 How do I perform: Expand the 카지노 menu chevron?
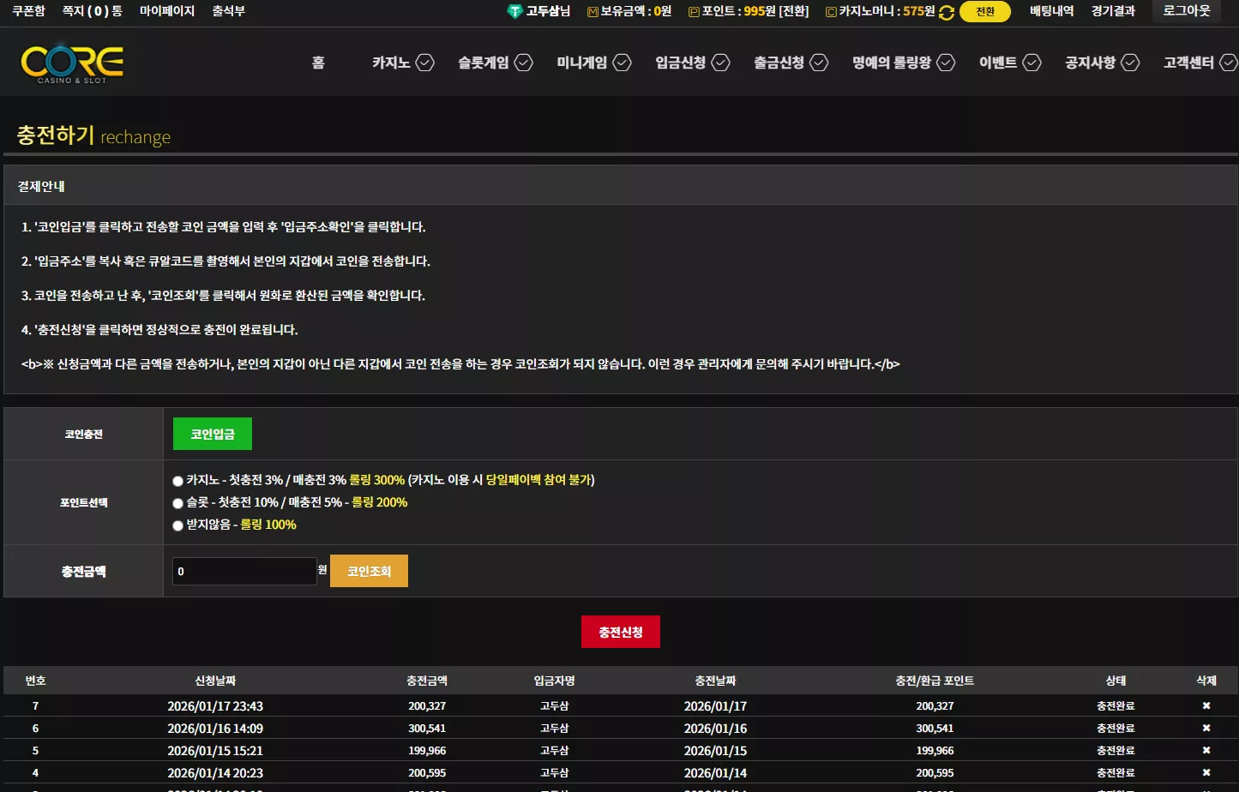425,63
